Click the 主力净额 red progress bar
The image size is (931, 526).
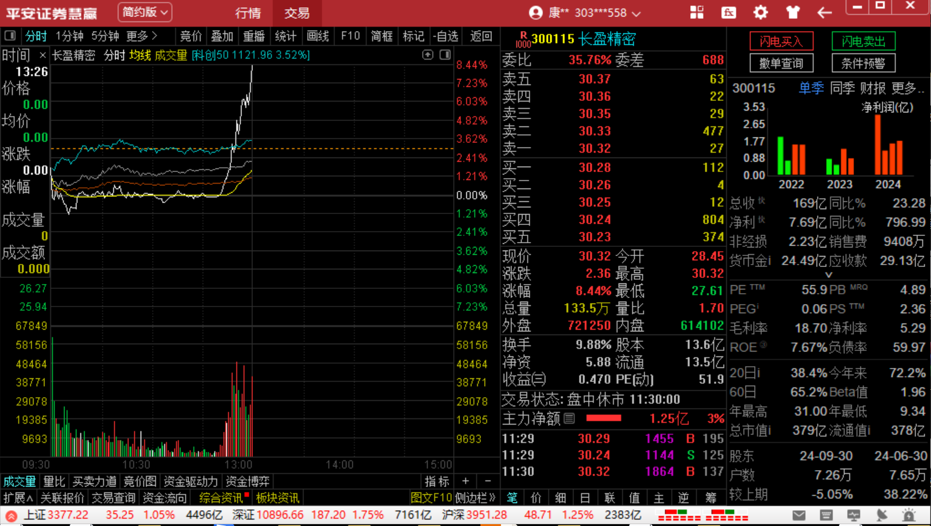pos(603,418)
